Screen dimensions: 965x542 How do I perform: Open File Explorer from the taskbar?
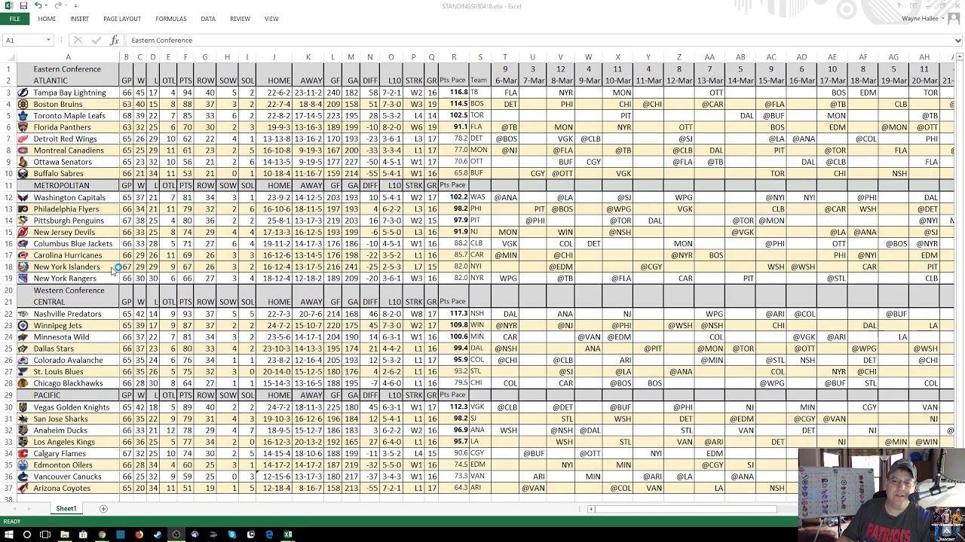tap(64, 534)
